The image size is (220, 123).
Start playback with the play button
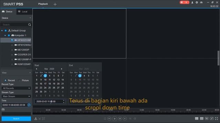114,119
